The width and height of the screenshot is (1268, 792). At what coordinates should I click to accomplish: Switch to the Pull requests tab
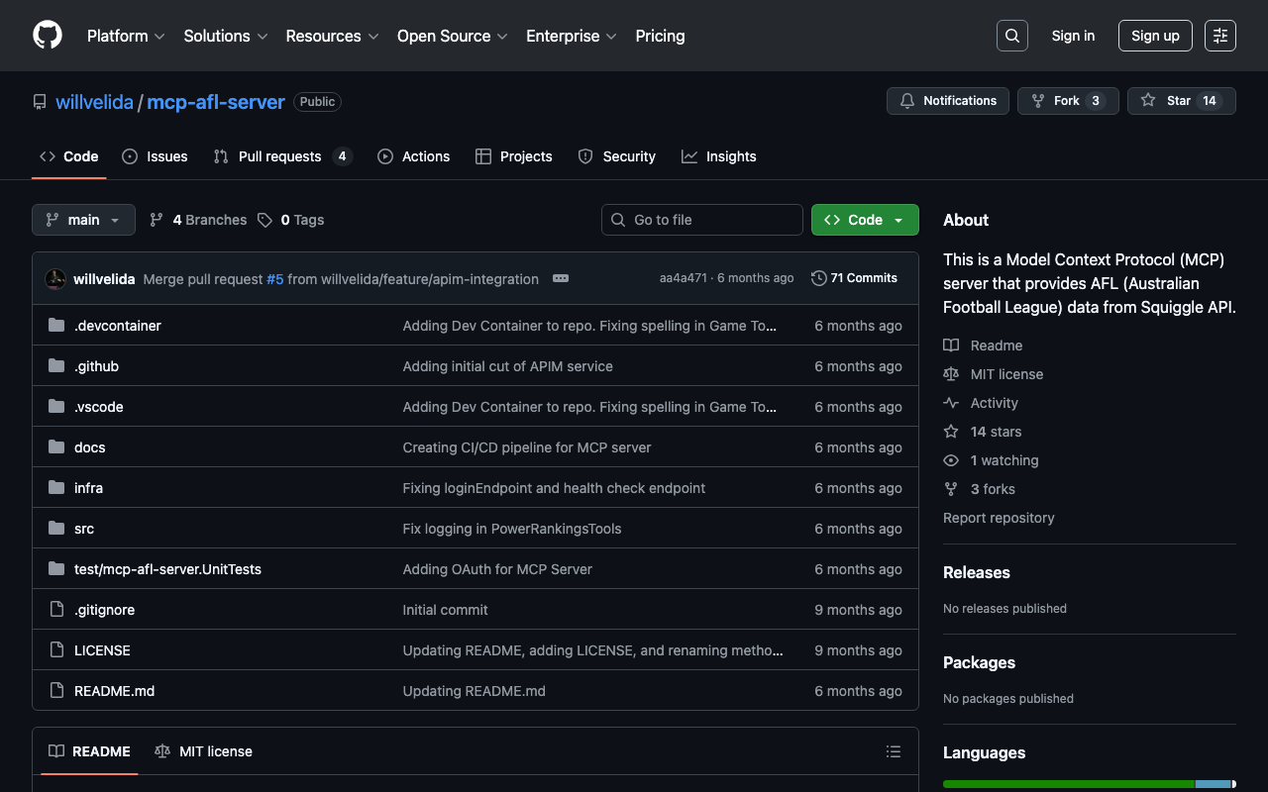[x=281, y=156]
